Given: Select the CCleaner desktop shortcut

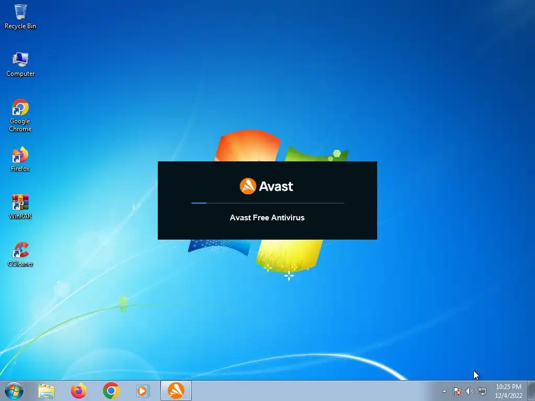Looking at the screenshot, I should pos(20,254).
